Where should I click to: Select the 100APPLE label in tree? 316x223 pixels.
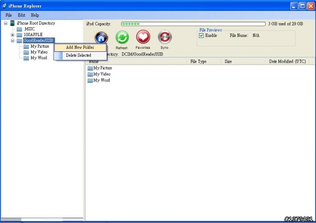point(33,35)
